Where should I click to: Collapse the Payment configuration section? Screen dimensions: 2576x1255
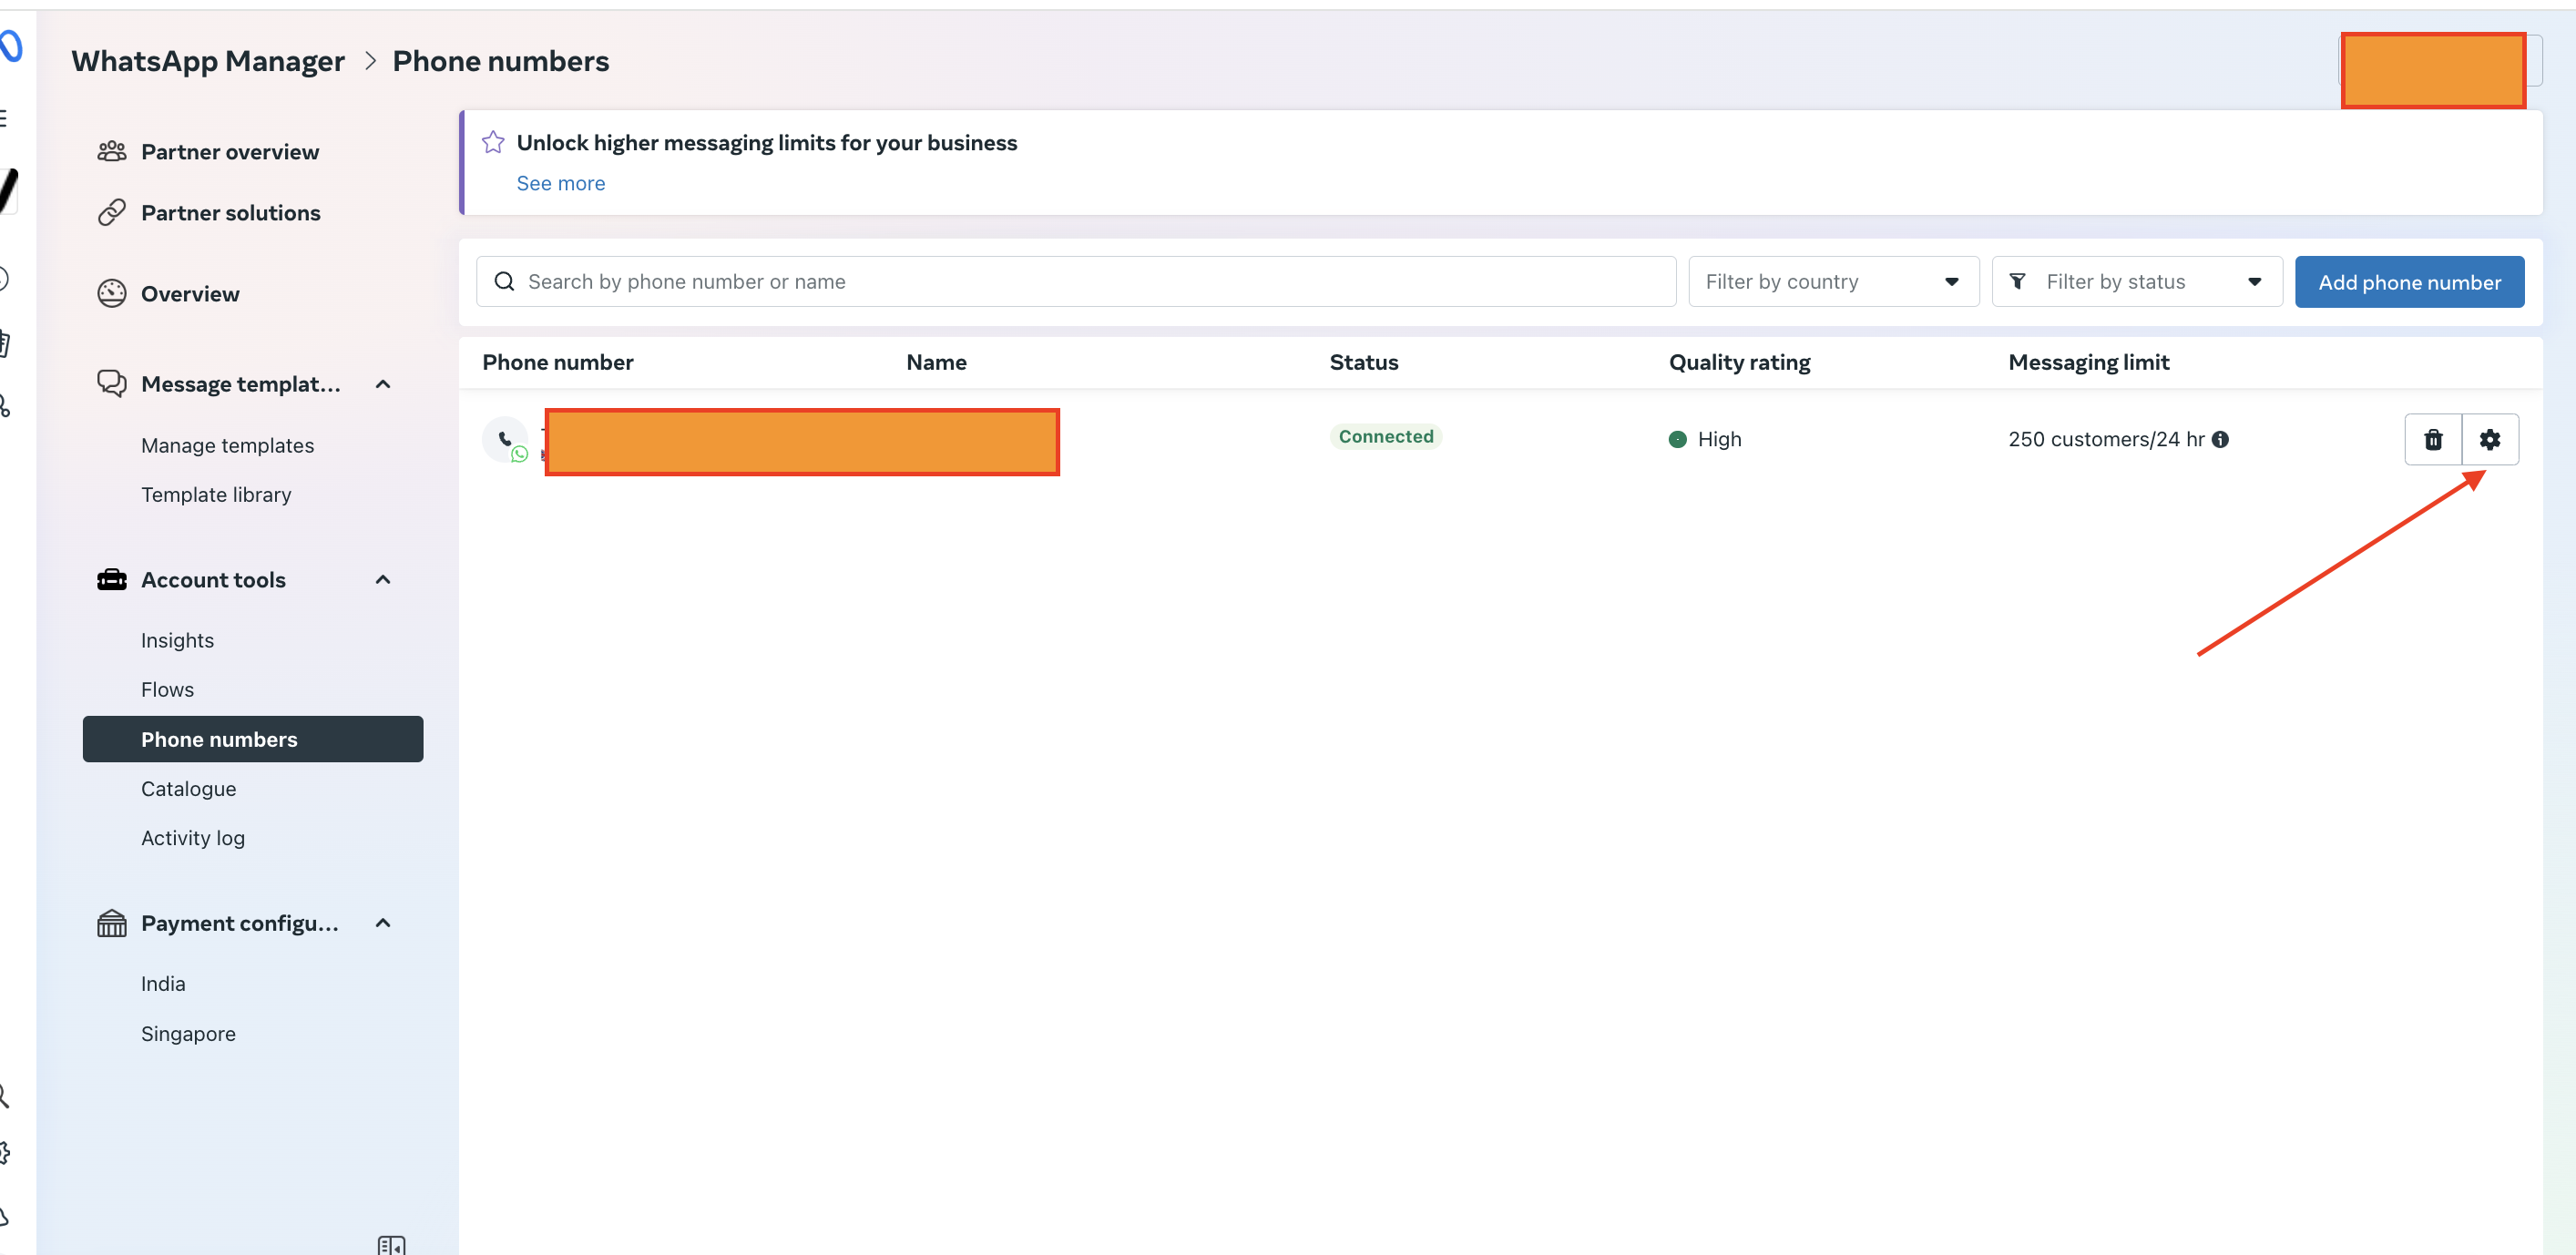pyautogui.click(x=383, y=923)
